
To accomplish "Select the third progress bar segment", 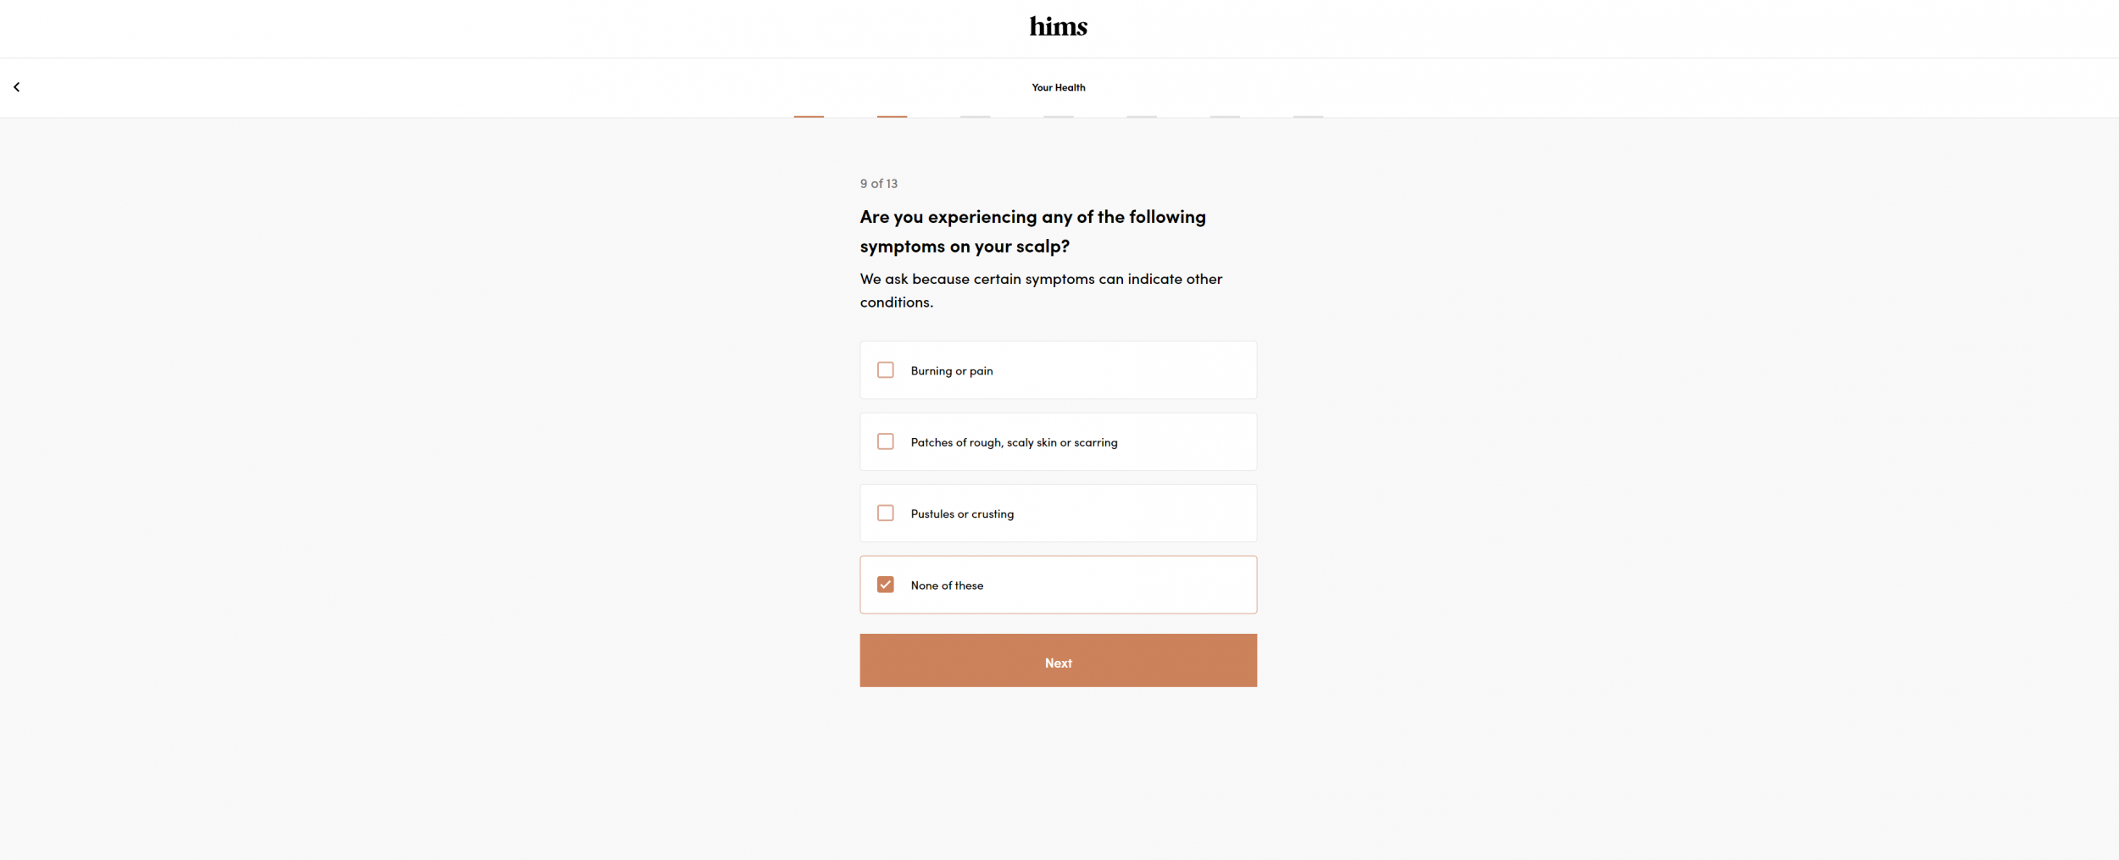I will point(975,116).
